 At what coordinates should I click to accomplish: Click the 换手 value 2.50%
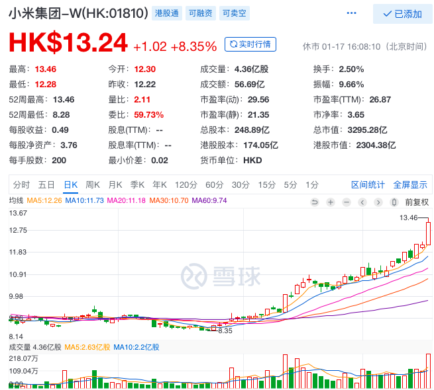[352, 69]
